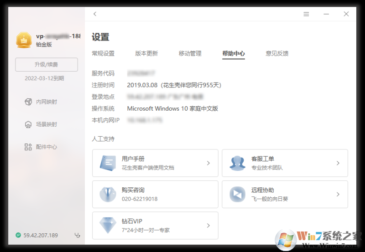Click the 购买咨询 suit icon

click(108, 194)
